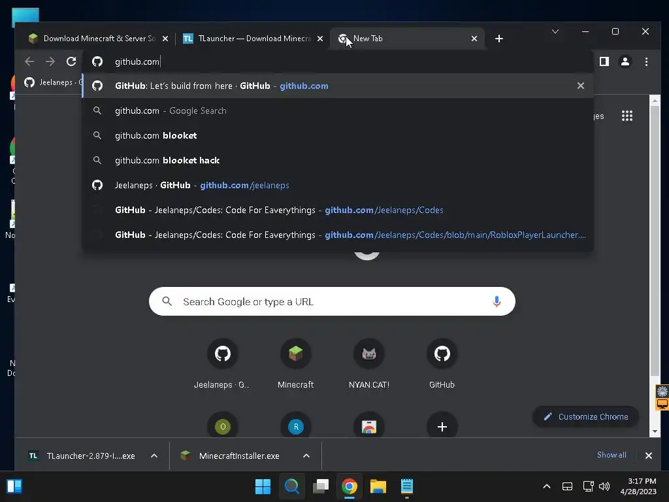Reload the current page
This screenshot has width=669, height=502.
[x=71, y=61]
